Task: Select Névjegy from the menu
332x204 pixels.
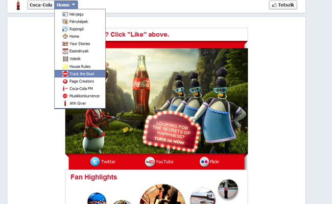Action: (80, 14)
